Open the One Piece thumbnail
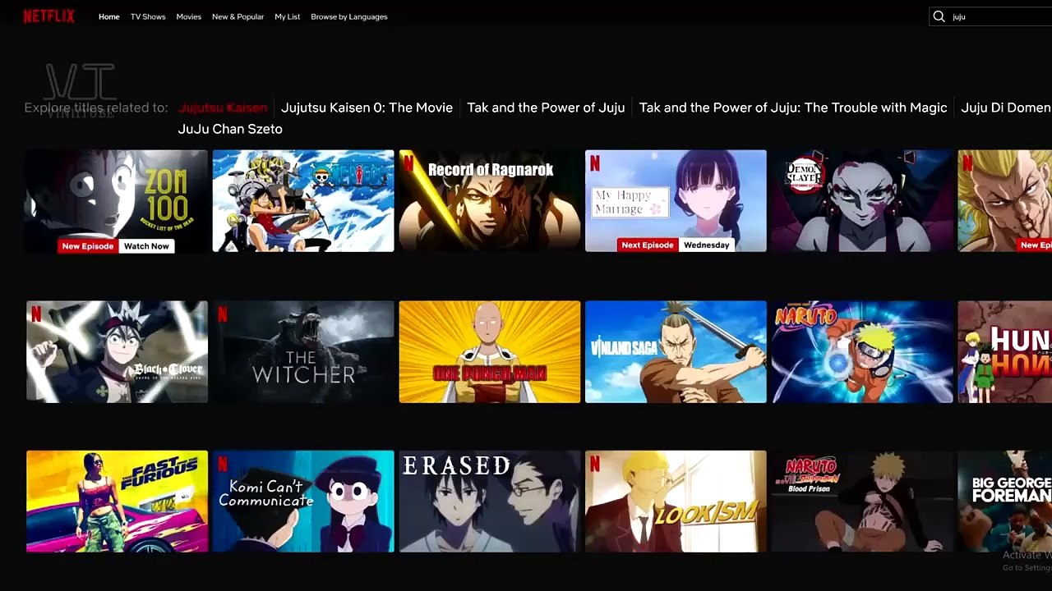Image resolution: width=1052 pixels, height=591 pixels. coord(303,201)
